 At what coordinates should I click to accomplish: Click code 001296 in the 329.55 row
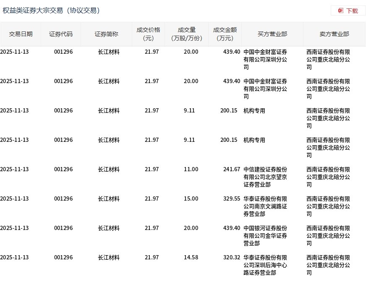(63, 198)
